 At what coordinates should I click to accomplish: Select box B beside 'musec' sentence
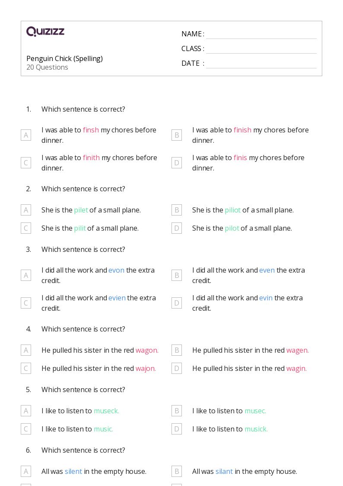click(177, 411)
